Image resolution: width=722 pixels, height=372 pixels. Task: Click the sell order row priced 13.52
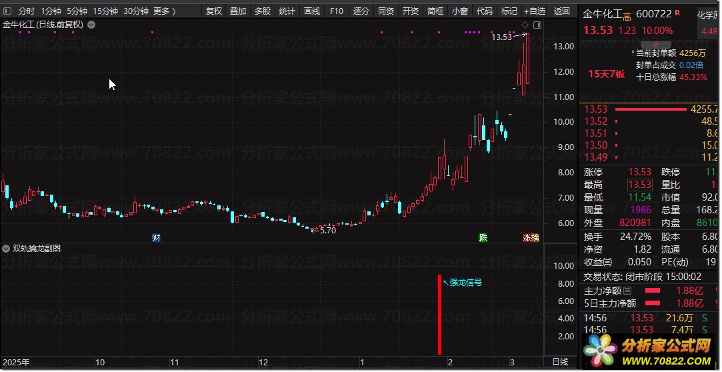[649, 121]
